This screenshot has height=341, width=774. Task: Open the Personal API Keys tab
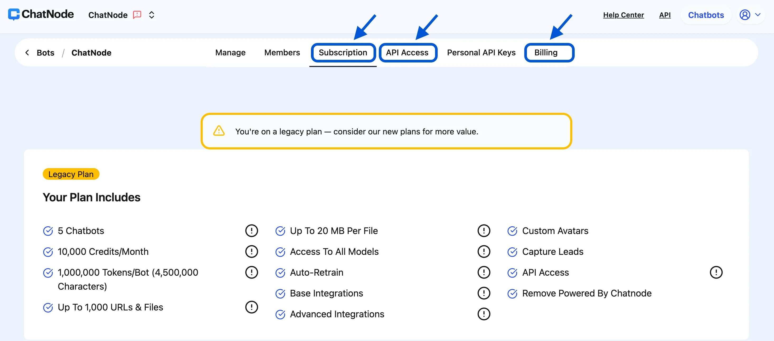click(481, 52)
